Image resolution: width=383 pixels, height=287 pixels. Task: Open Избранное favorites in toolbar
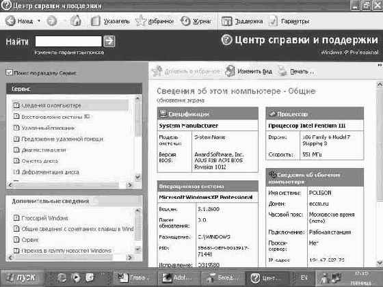point(155,21)
